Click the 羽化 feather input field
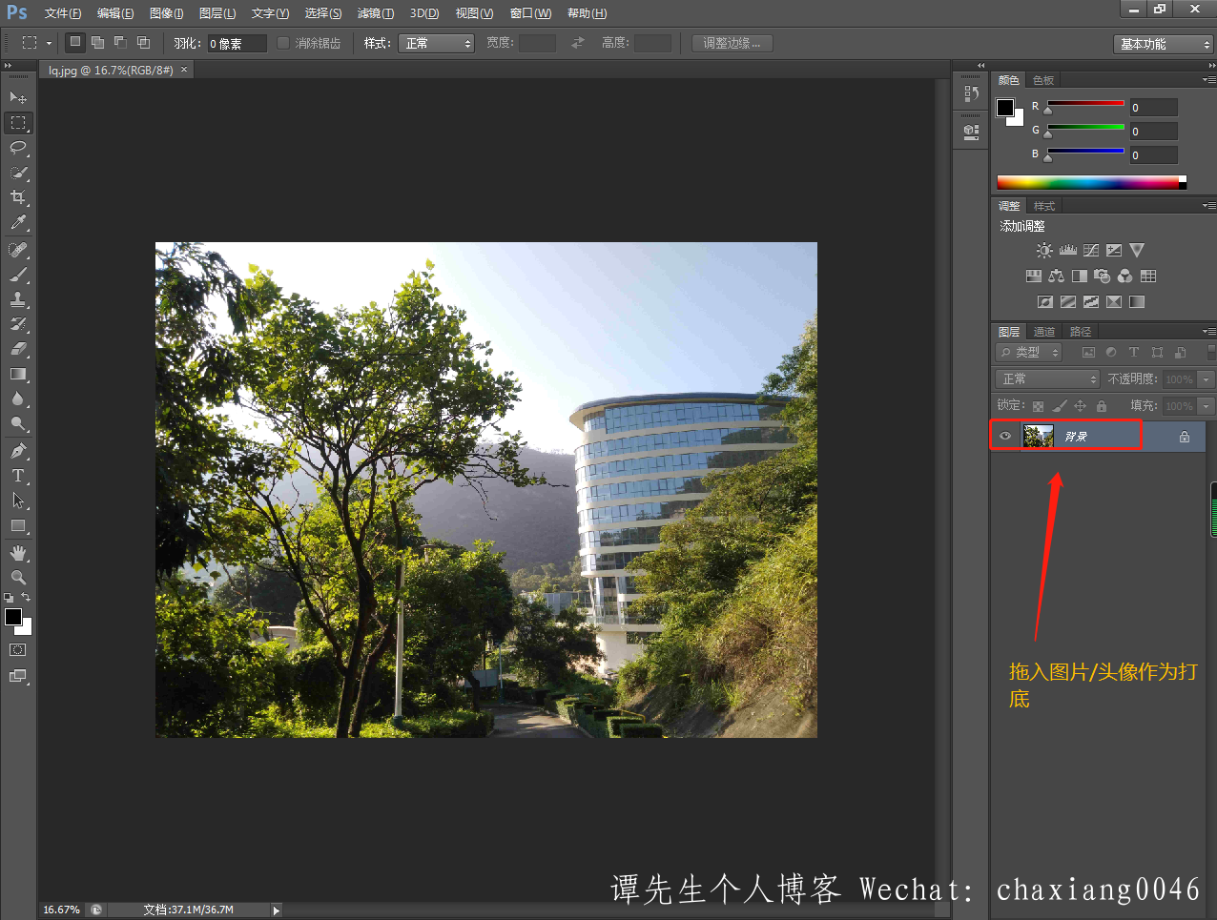 [x=237, y=44]
